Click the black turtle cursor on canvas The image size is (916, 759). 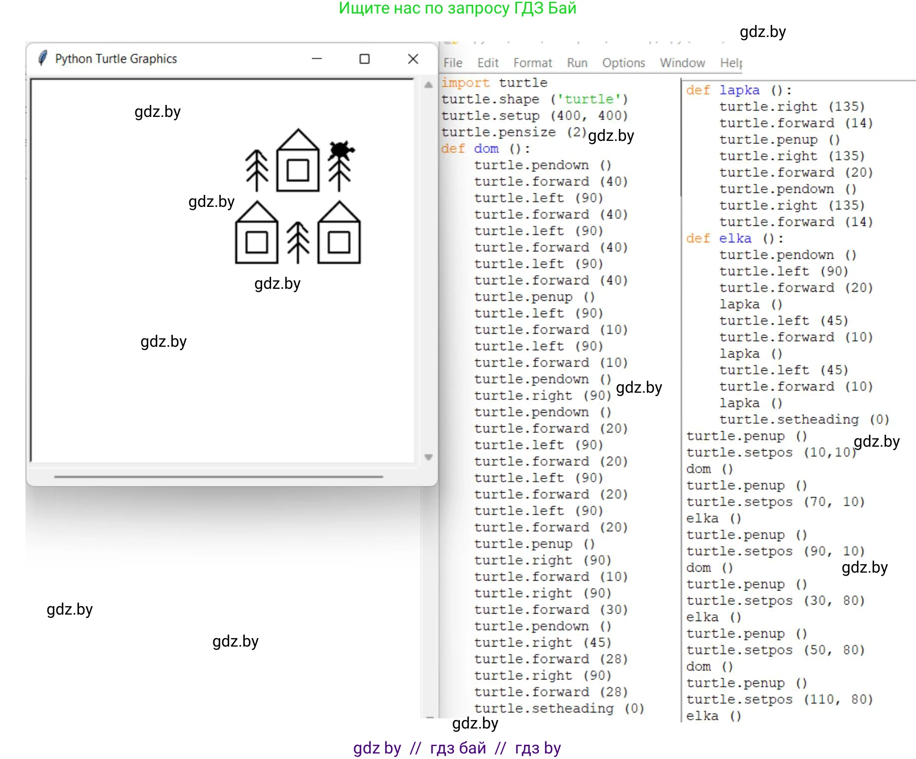tap(340, 150)
